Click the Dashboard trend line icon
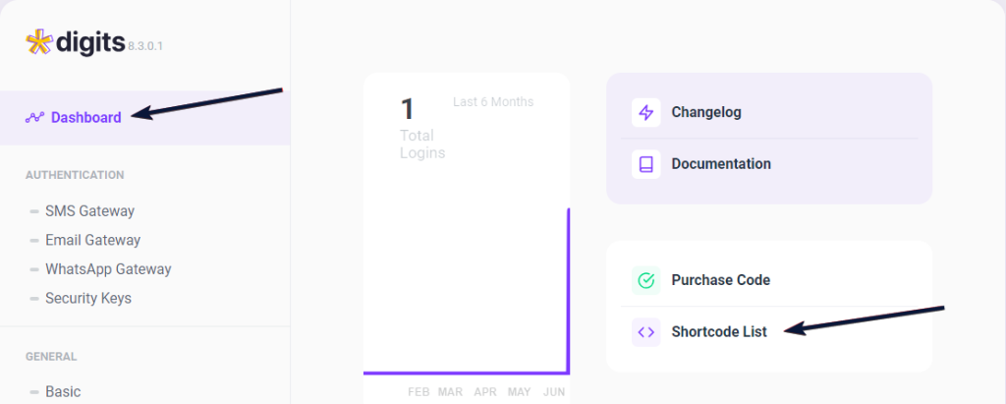Image resolution: width=1006 pixels, height=404 pixels. click(x=35, y=118)
